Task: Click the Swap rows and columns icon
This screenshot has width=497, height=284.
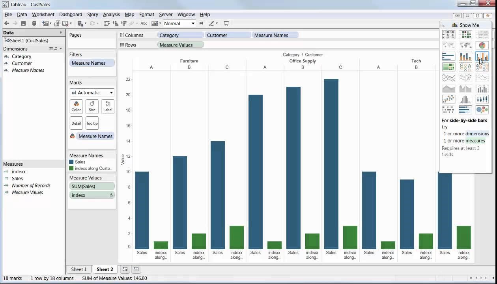Action: coord(107,23)
